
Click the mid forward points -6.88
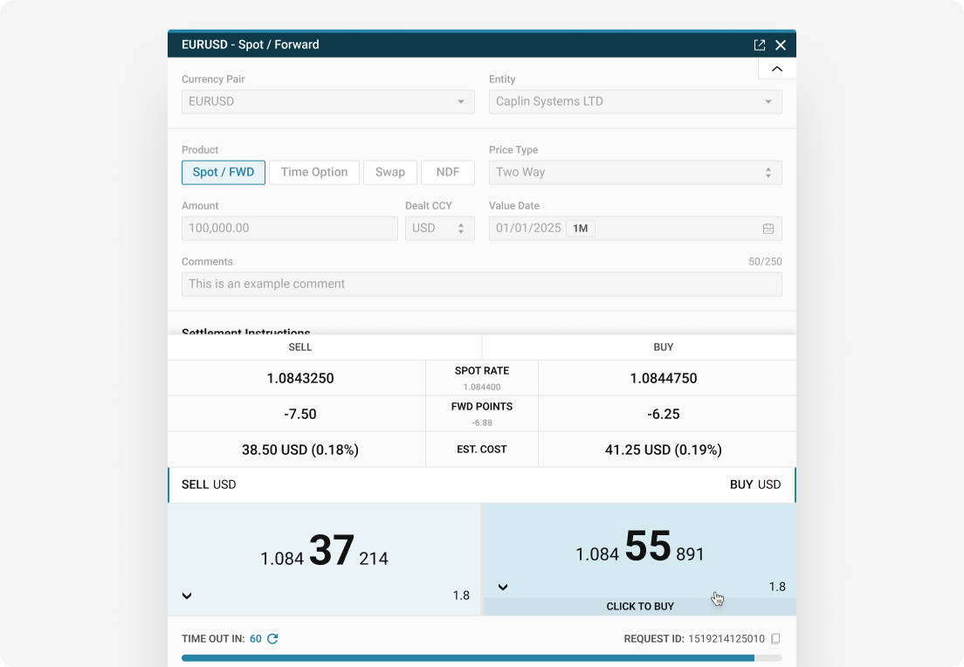coord(482,423)
